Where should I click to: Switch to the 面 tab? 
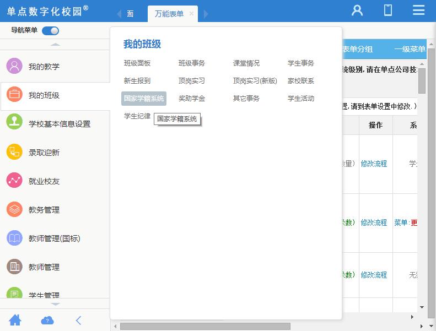pos(130,14)
